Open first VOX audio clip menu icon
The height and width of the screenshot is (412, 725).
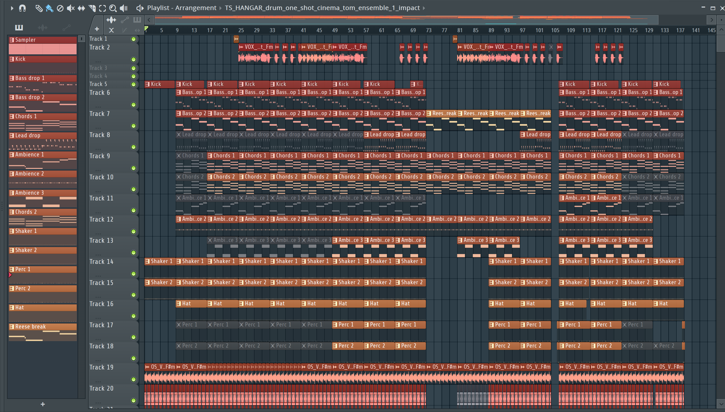[x=241, y=47]
